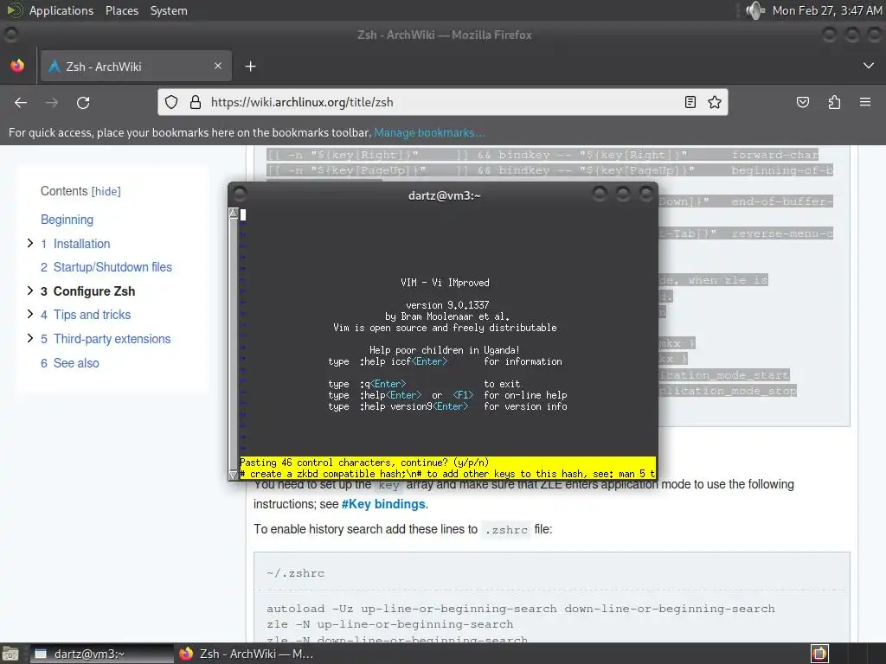
Task: Open the list all tabs dropdown
Action: coord(869,66)
